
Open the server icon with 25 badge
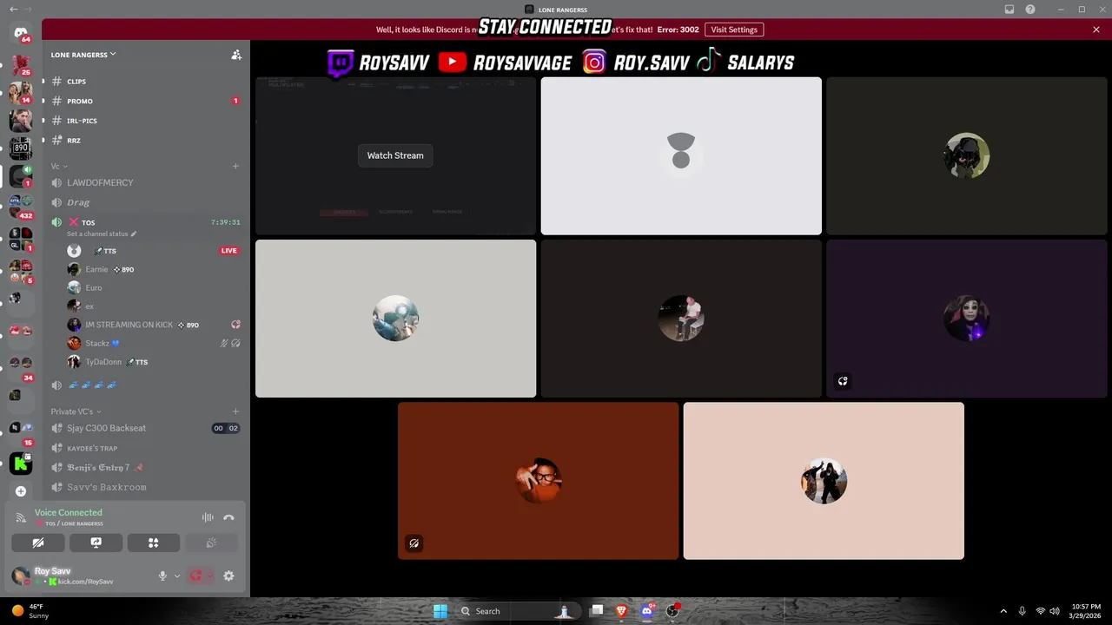[21, 64]
